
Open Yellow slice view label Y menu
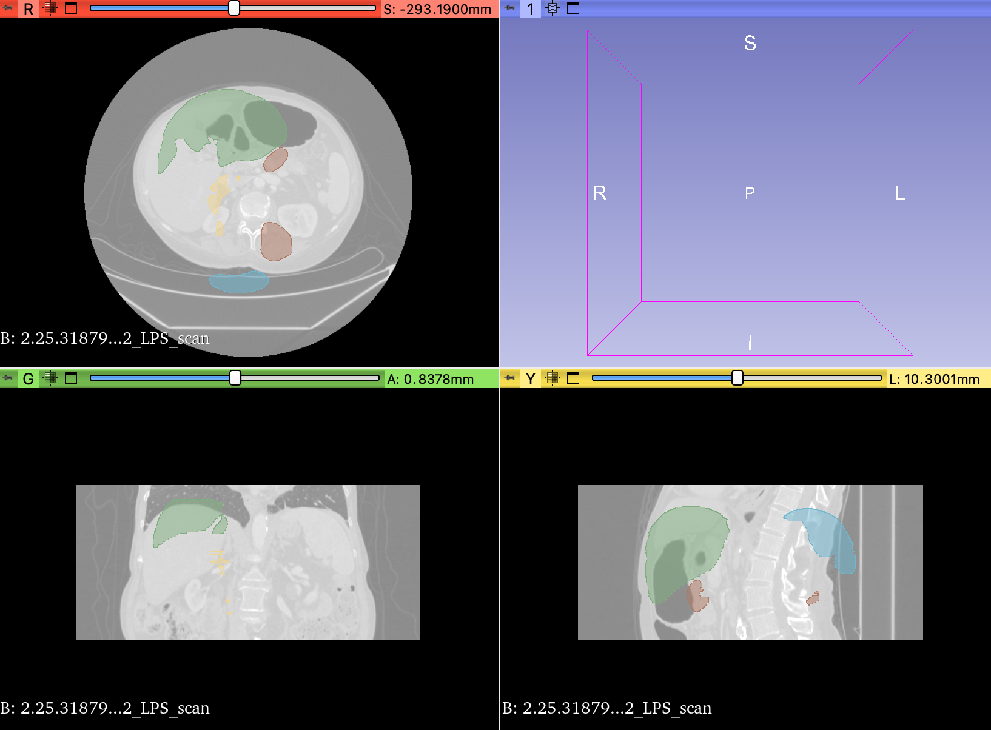click(531, 378)
